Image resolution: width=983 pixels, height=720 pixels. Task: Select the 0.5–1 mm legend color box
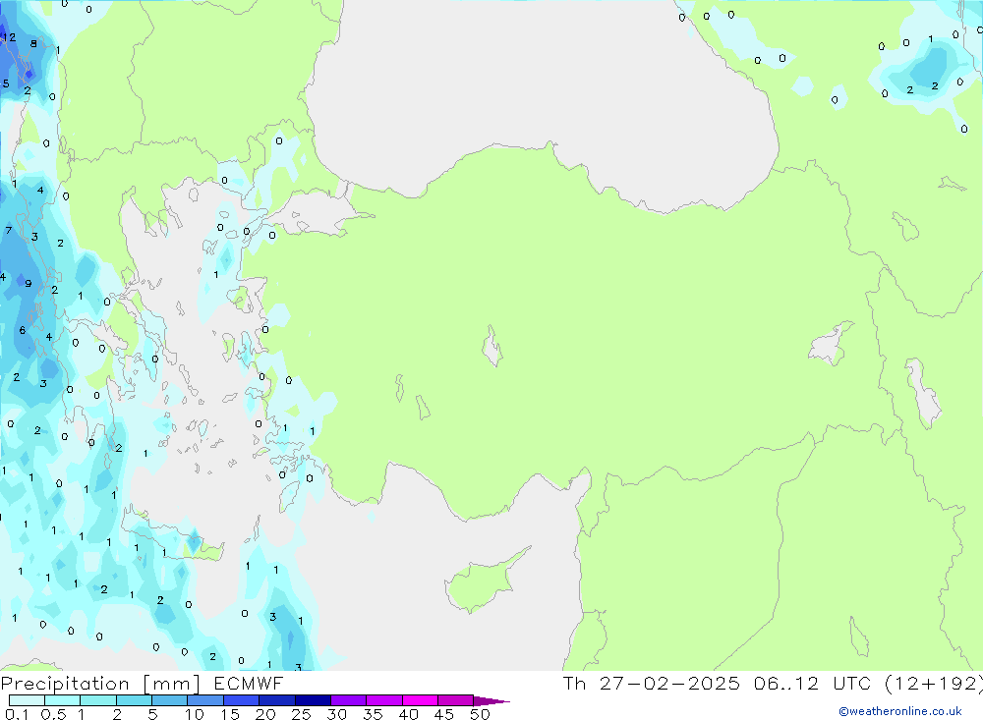point(62,700)
